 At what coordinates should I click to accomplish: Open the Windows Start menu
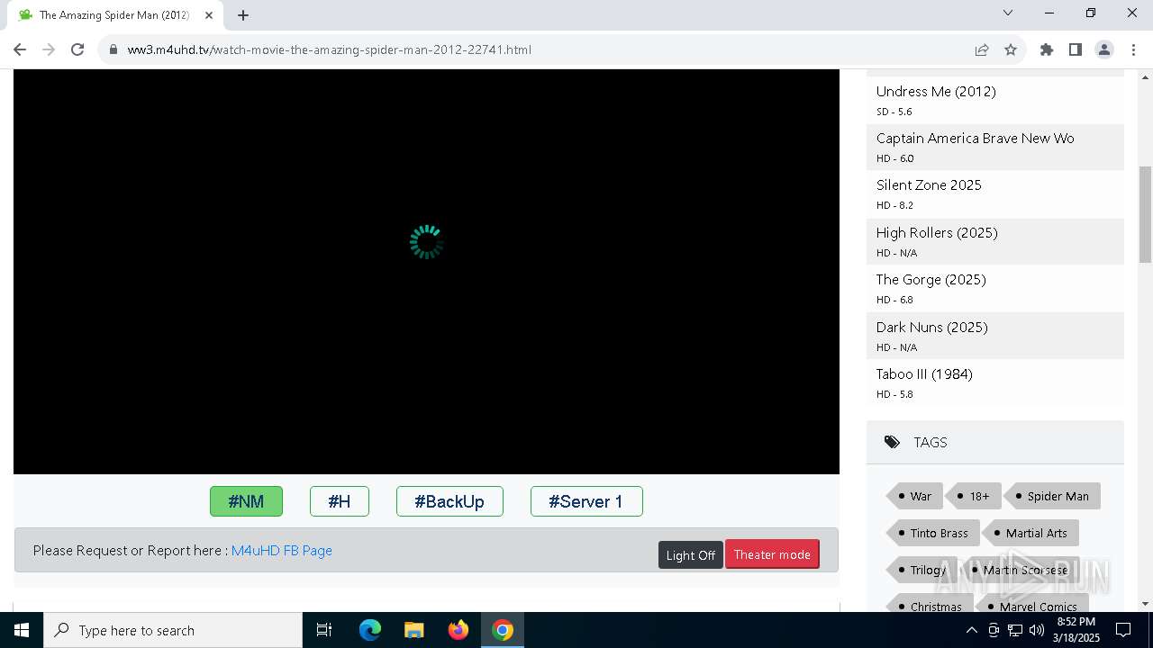(22, 630)
